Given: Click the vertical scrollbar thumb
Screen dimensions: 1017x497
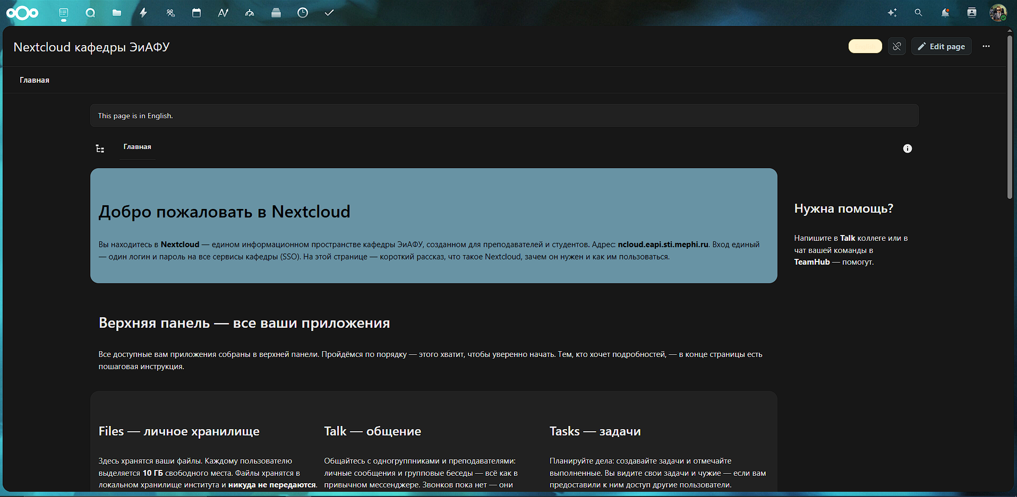Looking at the screenshot, I should point(1010,117).
